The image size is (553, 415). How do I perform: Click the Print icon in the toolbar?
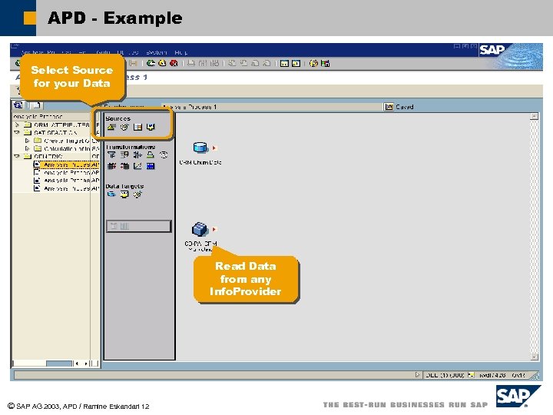pos(191,63)
